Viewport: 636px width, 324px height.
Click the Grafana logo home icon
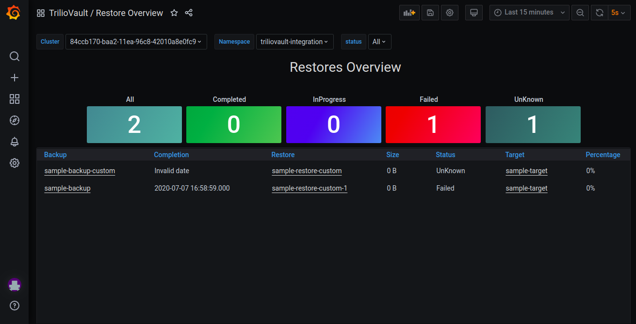click(x=14, y=13)
